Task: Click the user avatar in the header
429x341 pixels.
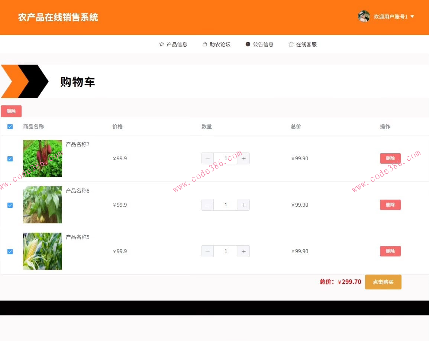Action: pos(364,16)
